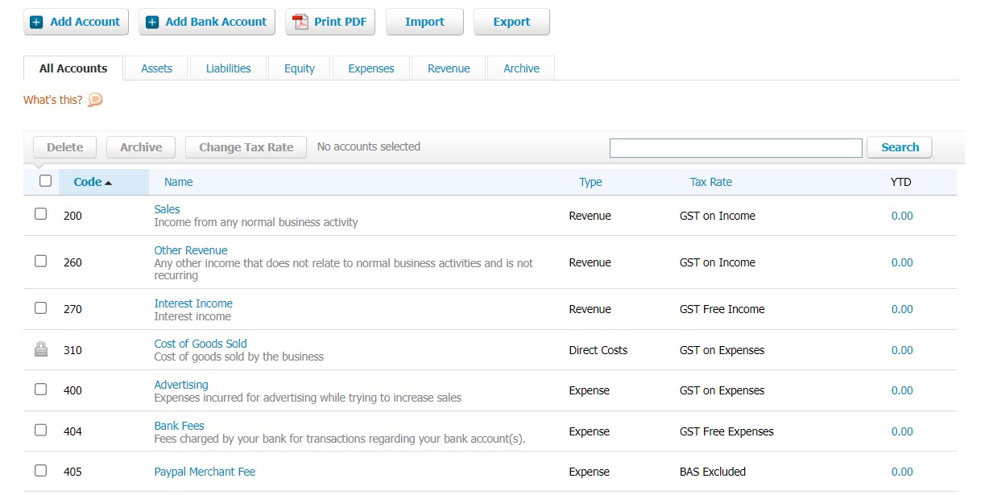Toggle the select-all accounts checkbox
Image resolution: width=985 pixels, height=495 pixels.
tap(45, 181)
